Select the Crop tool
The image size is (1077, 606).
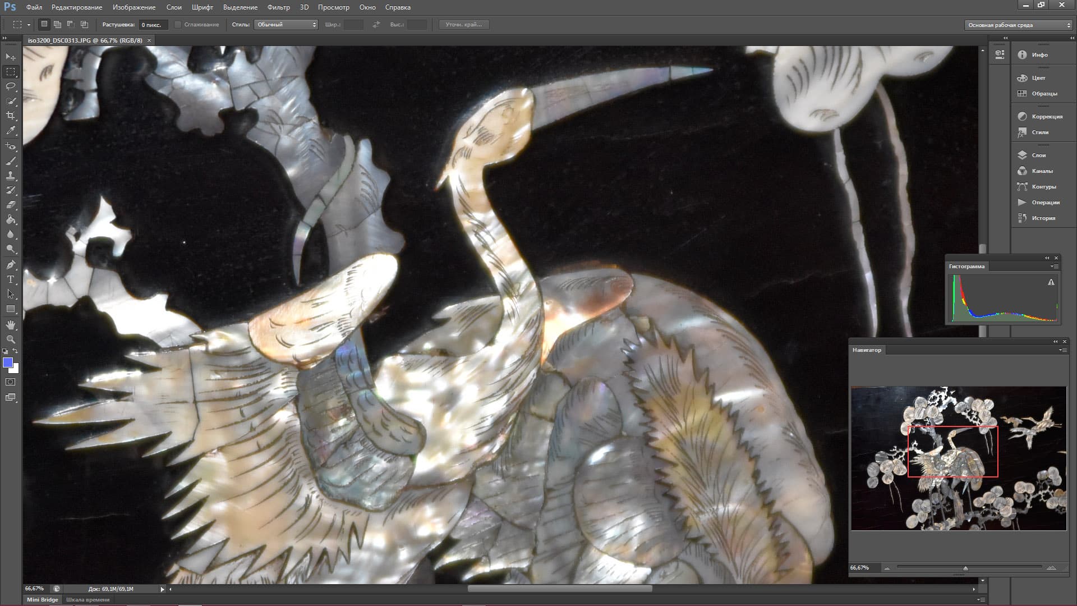[11, 116]
